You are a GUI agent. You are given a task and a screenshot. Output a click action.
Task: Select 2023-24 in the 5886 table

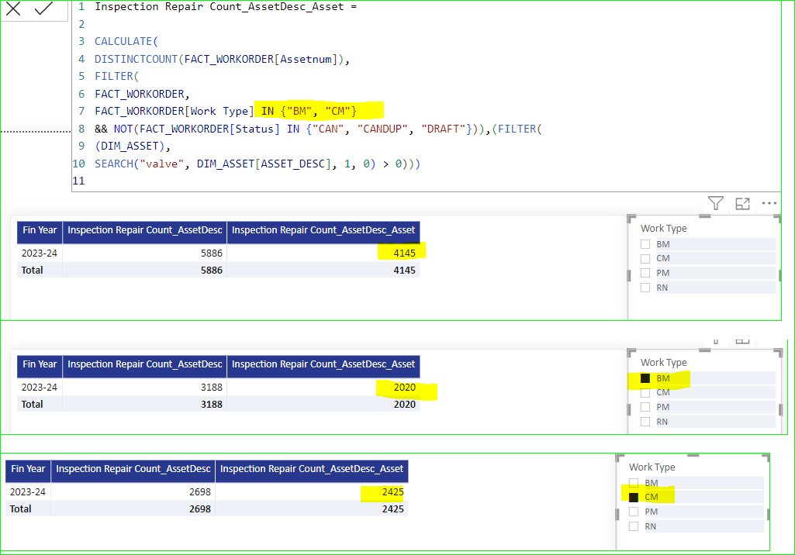[39, 253]
